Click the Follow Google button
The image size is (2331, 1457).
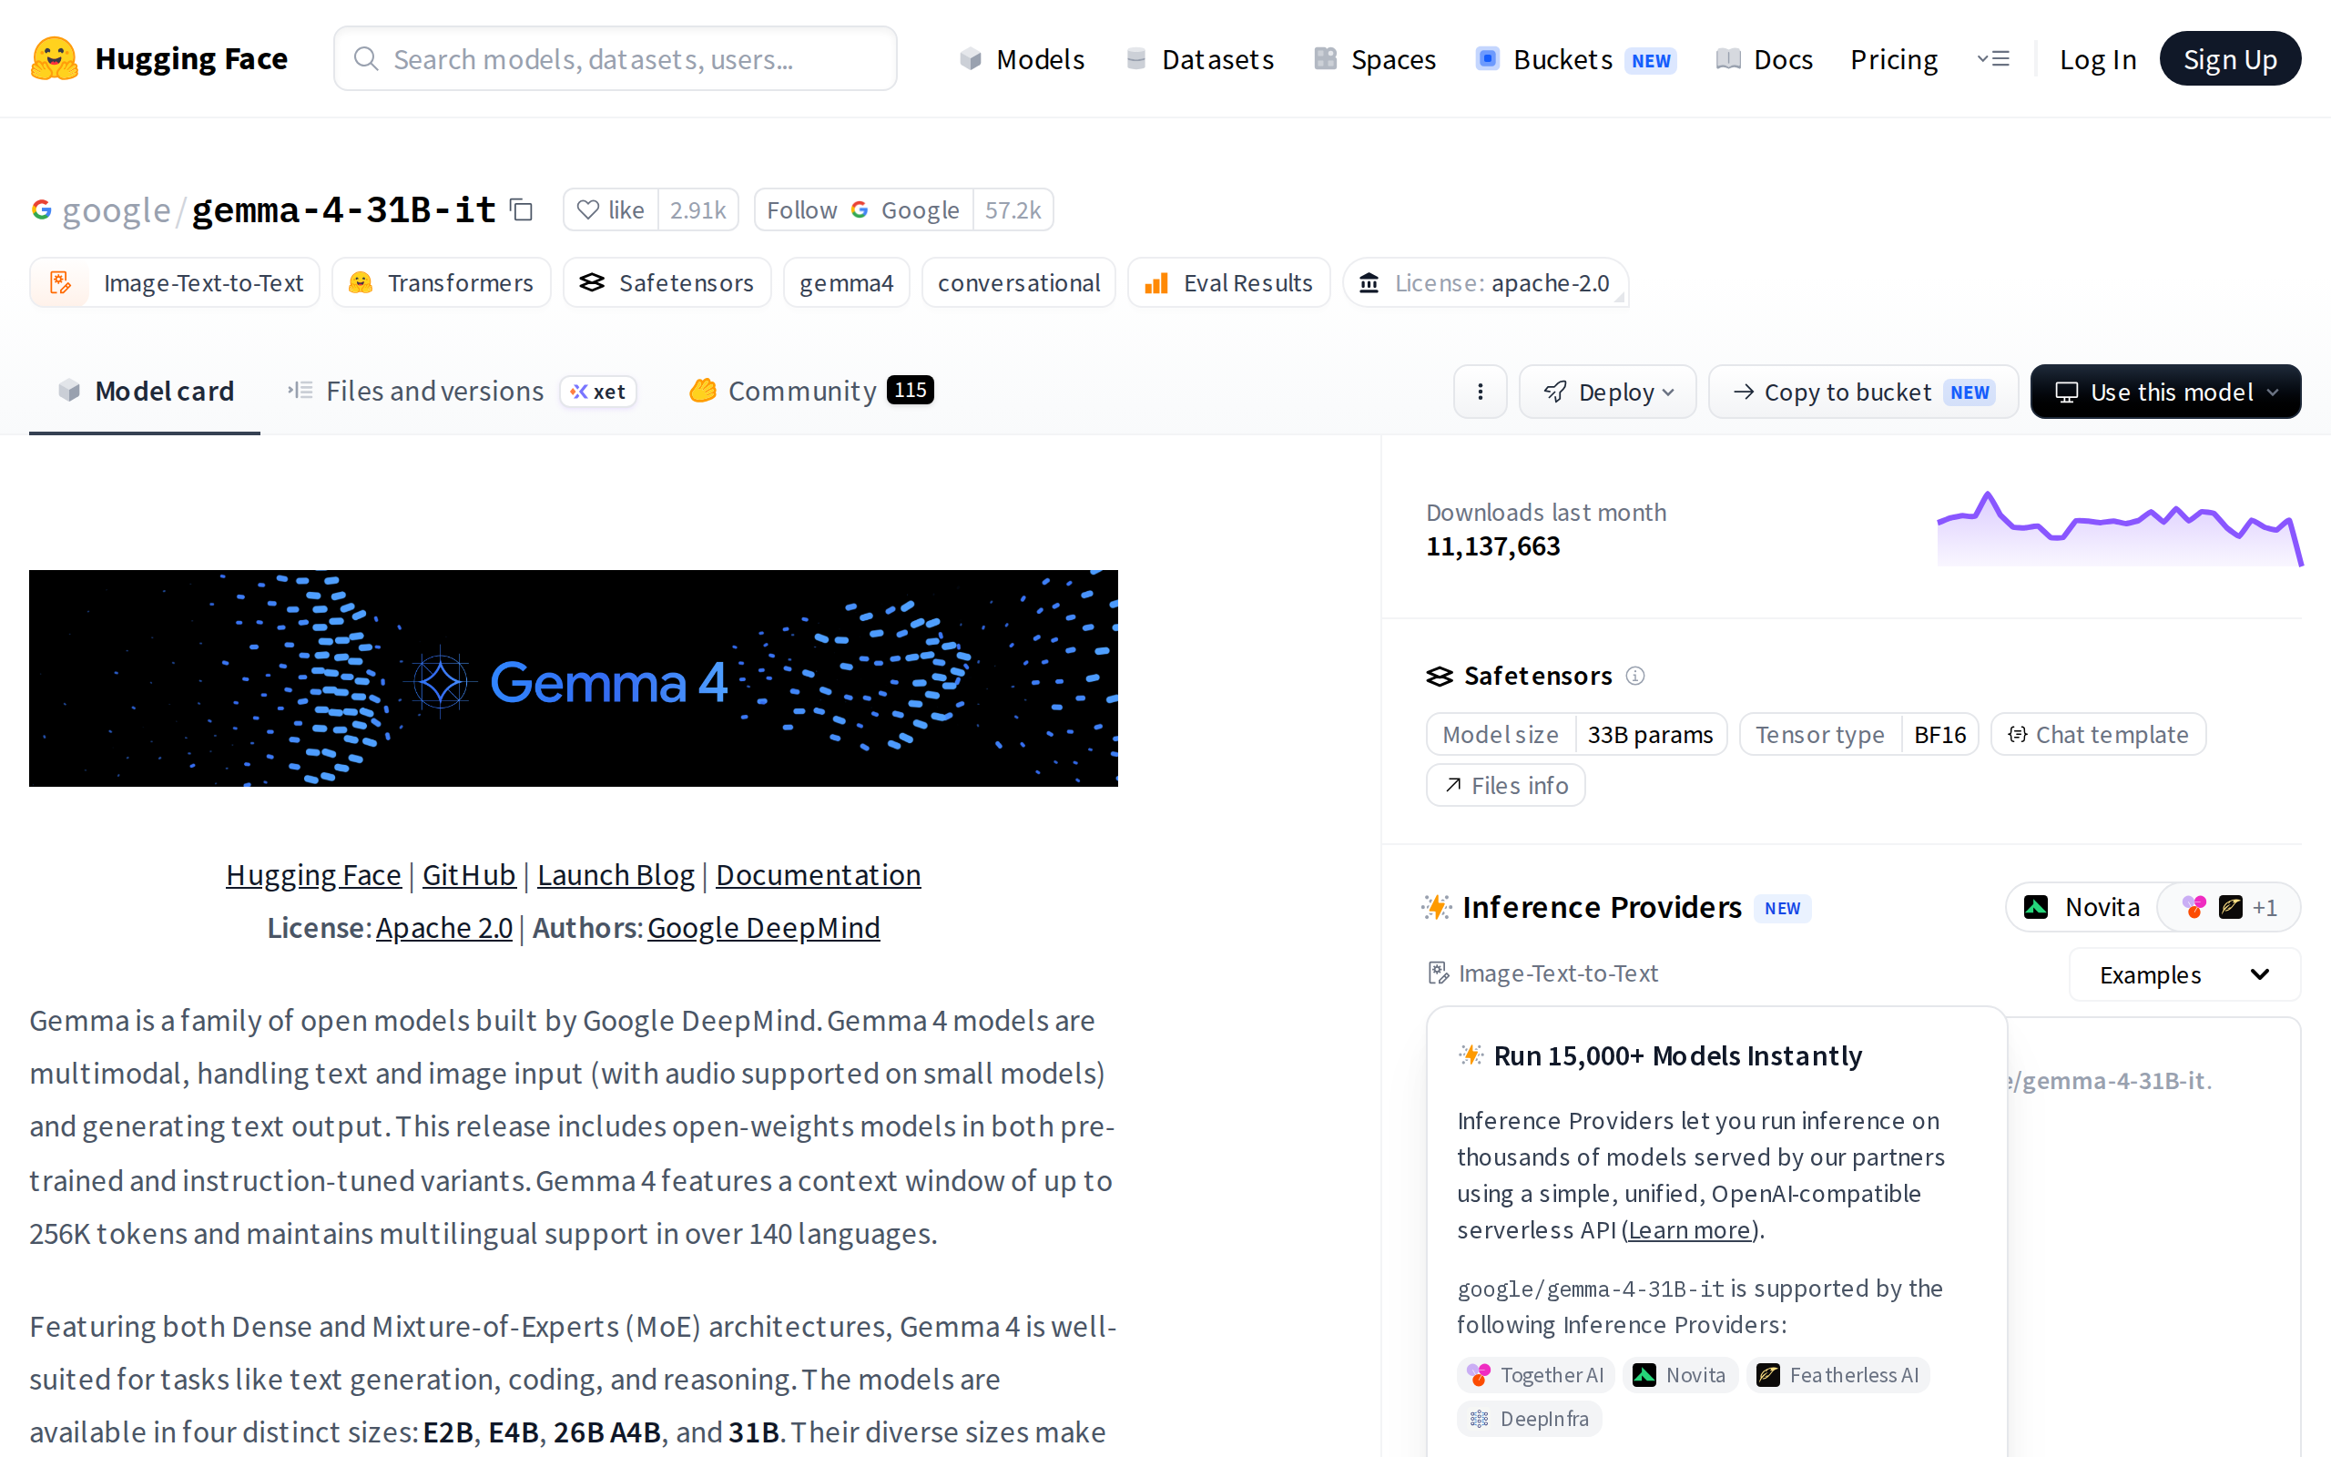[863, 209]
